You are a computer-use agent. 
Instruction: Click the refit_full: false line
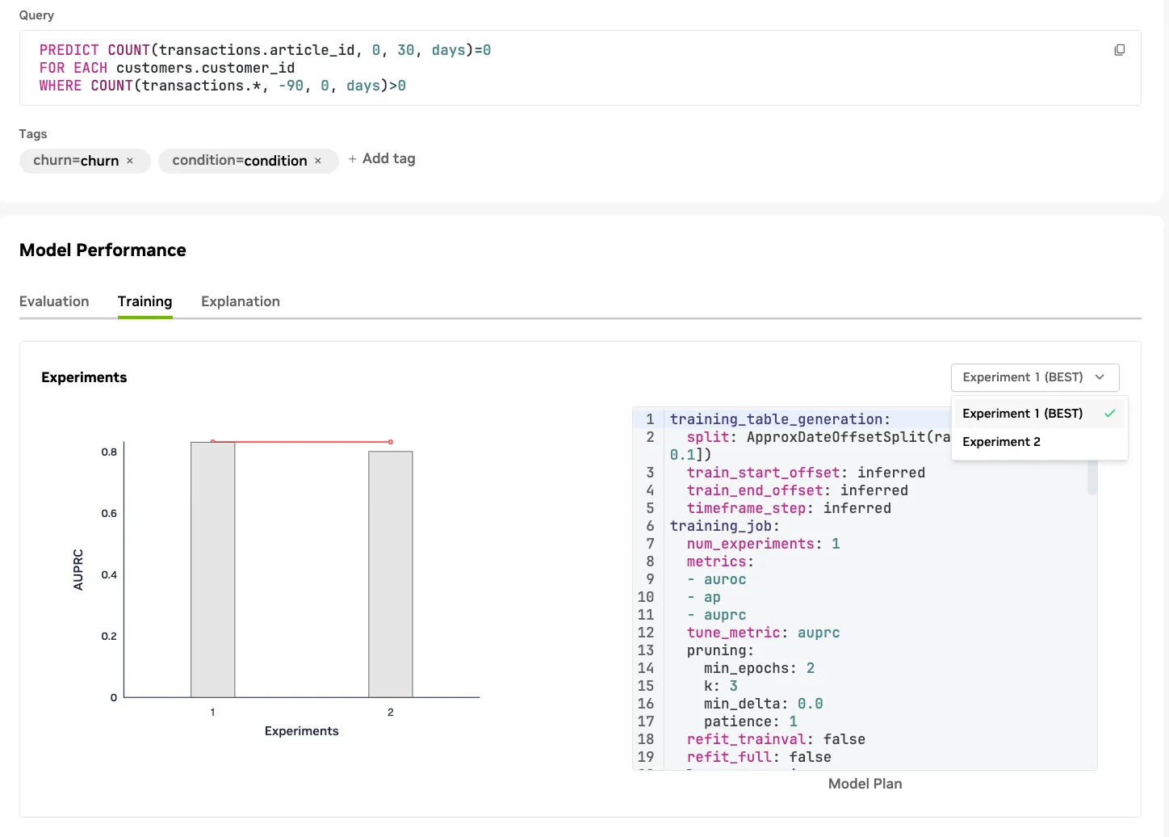[x=759, y=757]
